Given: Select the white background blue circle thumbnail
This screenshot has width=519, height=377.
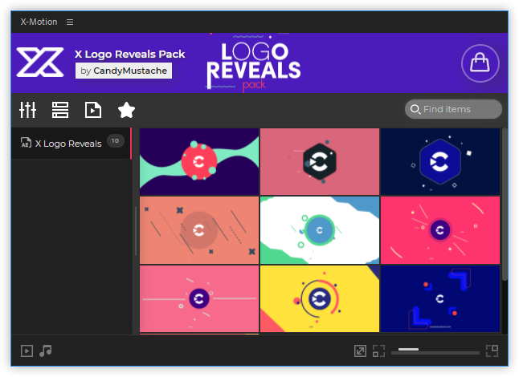Looking at the screenshot, I should point(320,230).
